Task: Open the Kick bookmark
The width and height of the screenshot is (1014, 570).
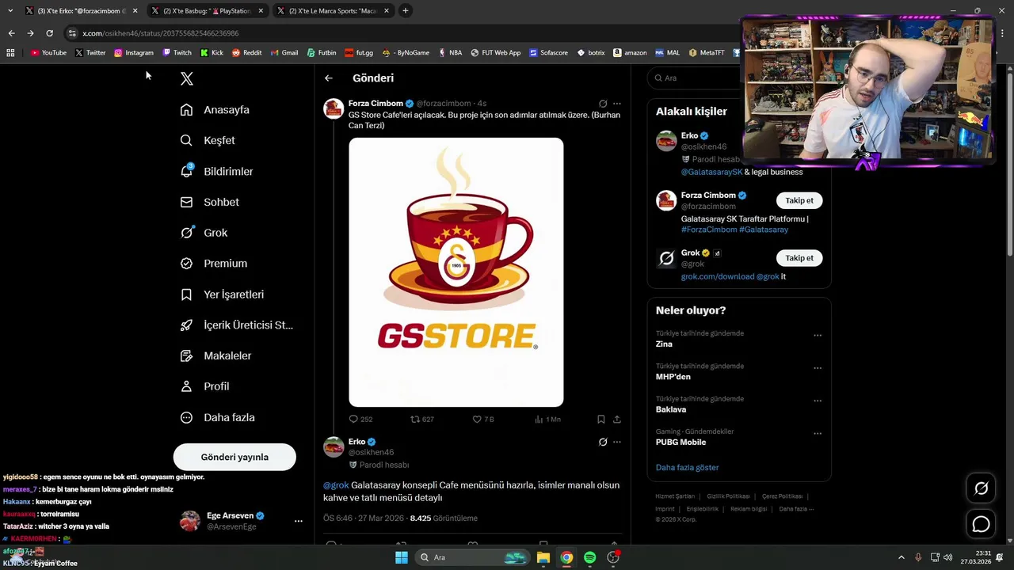Action: pos(212,52)
